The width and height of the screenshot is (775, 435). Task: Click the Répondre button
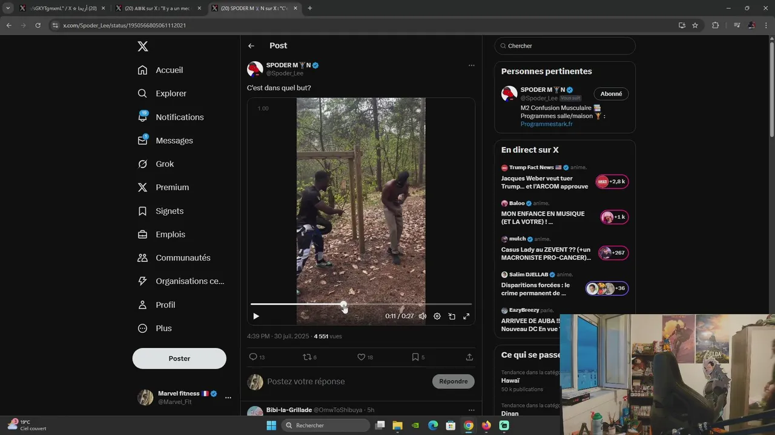coord(453,381)
